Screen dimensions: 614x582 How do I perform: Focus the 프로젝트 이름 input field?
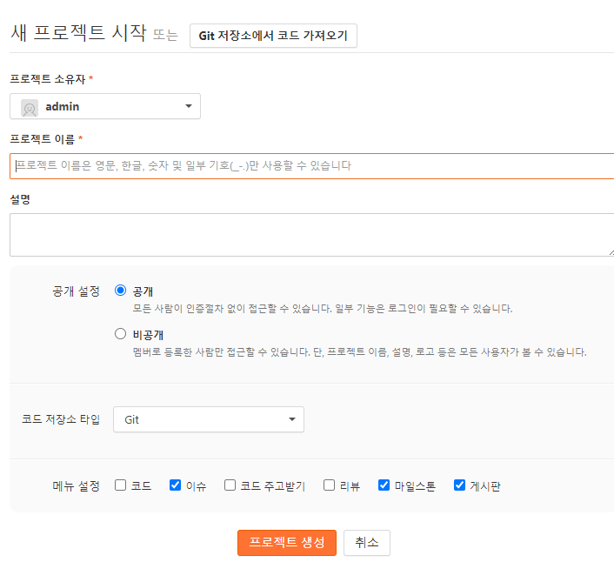(x=311, y=166)
